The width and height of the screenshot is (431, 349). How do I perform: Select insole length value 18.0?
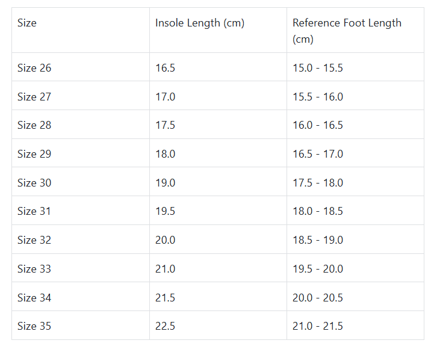[x=166, y=154]
